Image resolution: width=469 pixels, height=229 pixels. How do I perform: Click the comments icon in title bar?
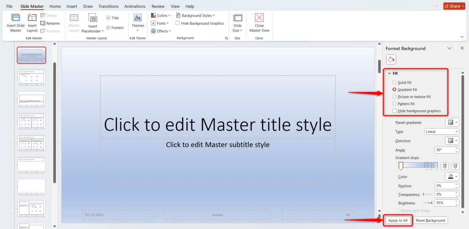click(437, 6)
